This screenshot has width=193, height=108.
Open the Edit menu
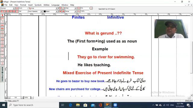pyautogui.click(x=11, y=5)
